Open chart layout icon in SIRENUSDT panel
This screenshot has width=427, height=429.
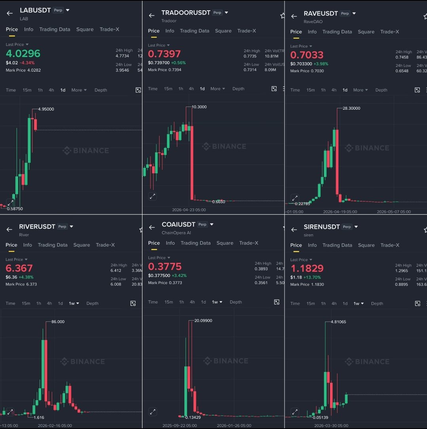418,304
